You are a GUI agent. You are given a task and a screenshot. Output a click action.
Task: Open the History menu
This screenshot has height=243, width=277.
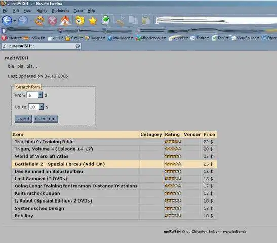[x=42, y=11]
